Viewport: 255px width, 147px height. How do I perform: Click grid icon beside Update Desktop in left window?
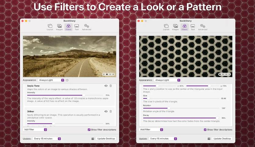click(x=93, y=139)
